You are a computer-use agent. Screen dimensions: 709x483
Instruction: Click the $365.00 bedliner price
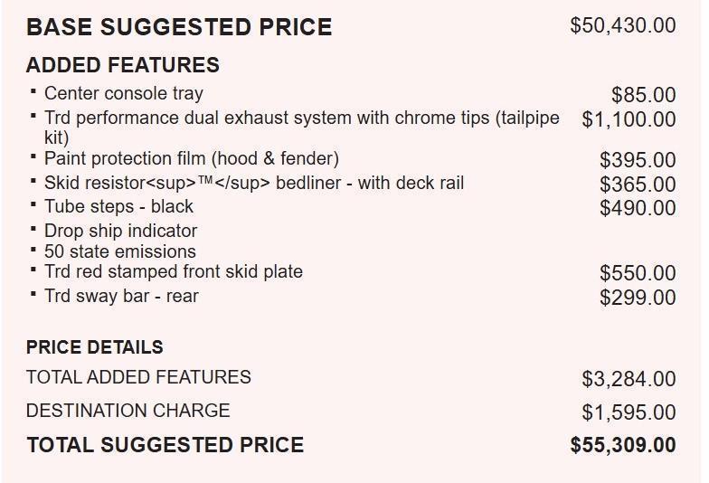tap(638, 185)
